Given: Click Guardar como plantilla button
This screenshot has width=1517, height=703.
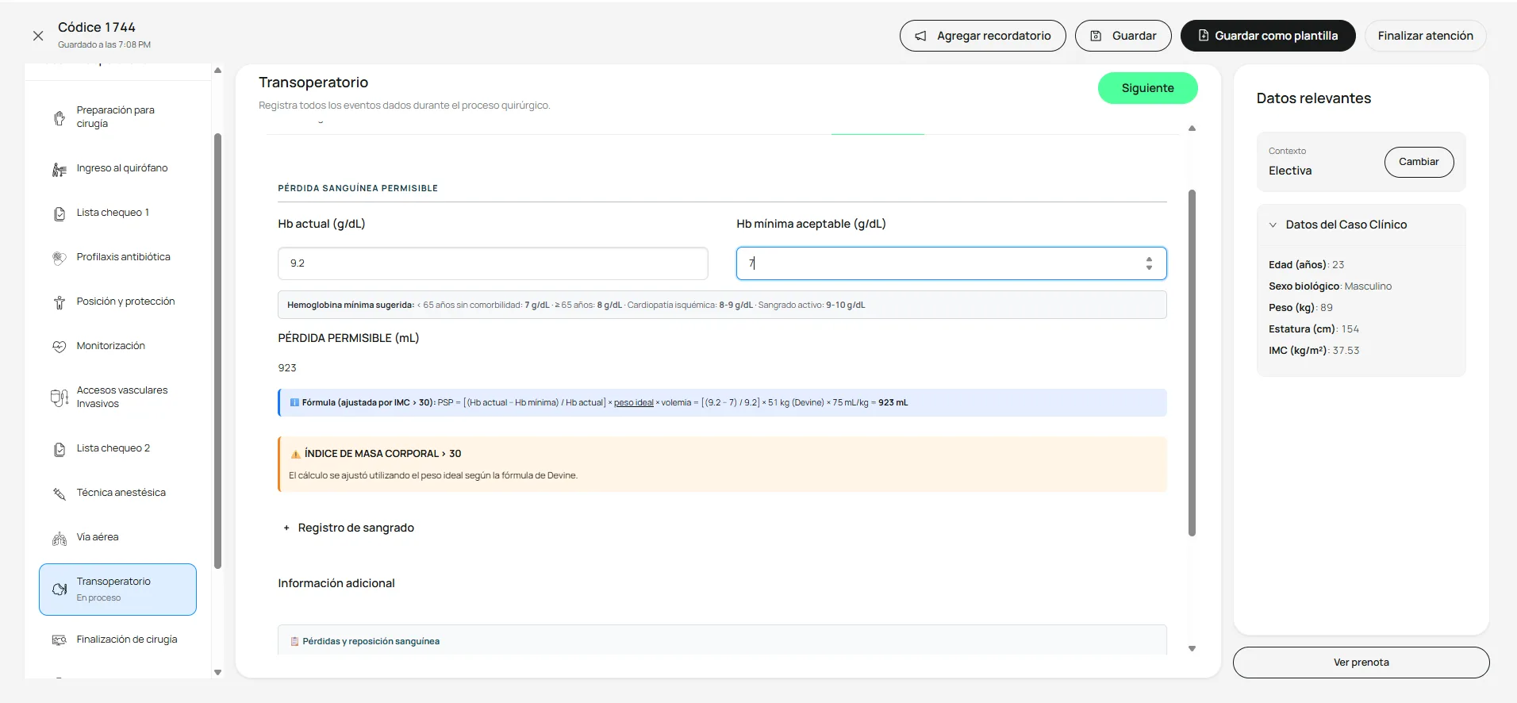Looking at the screenshot, I should [1268, 36].
